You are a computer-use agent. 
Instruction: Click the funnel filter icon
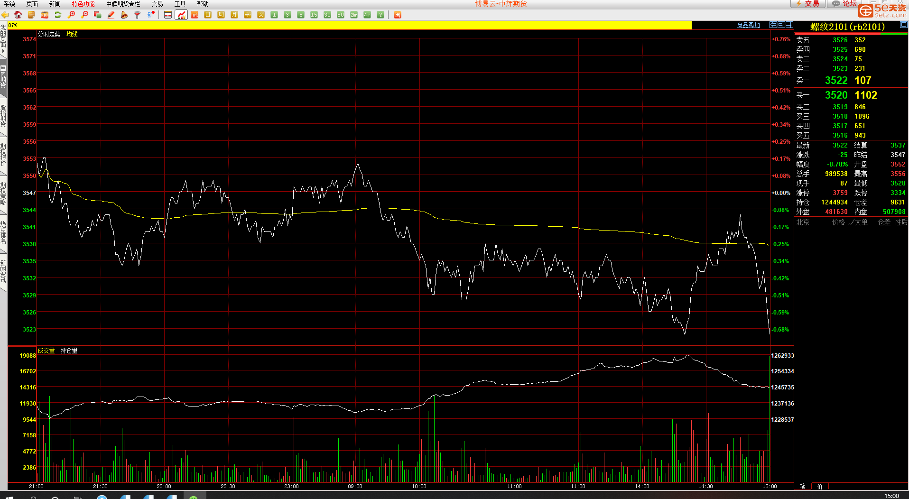(x=138, y=15)
